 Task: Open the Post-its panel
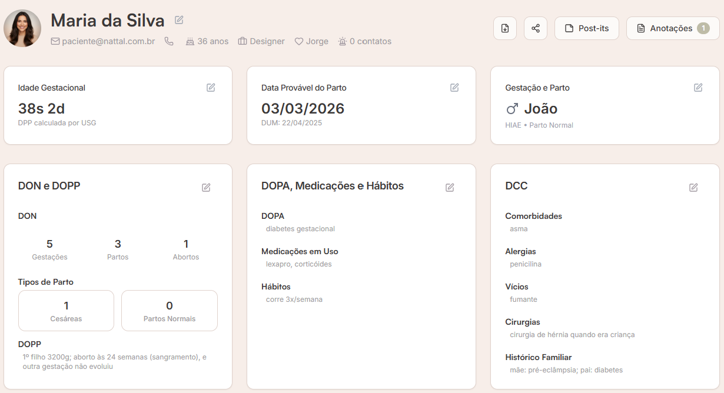pyautogui.click(x=586, y=28)
